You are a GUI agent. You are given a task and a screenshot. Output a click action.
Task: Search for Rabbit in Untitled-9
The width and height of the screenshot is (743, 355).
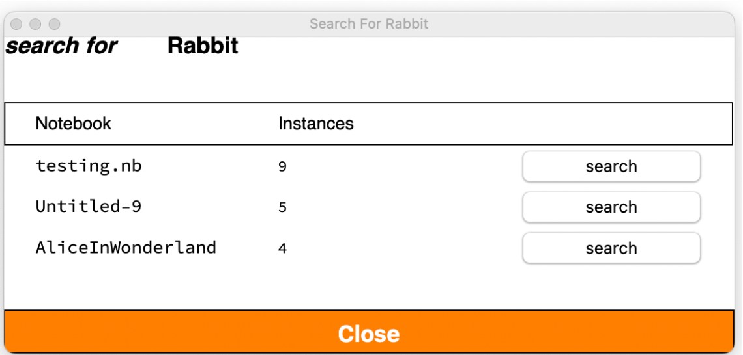pos(611,207)
